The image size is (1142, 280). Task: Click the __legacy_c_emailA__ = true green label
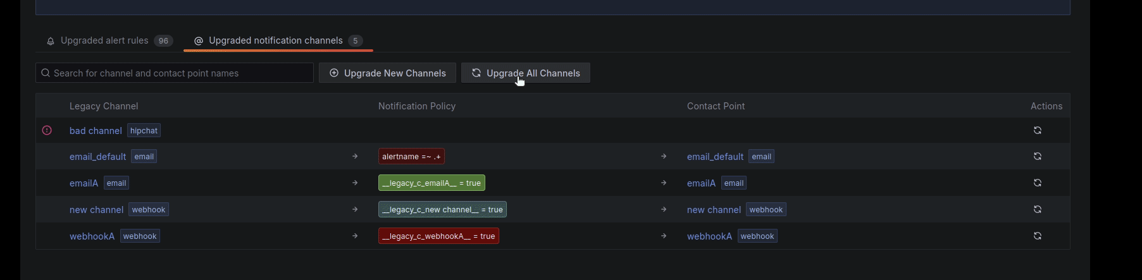(x=431, y=183)
